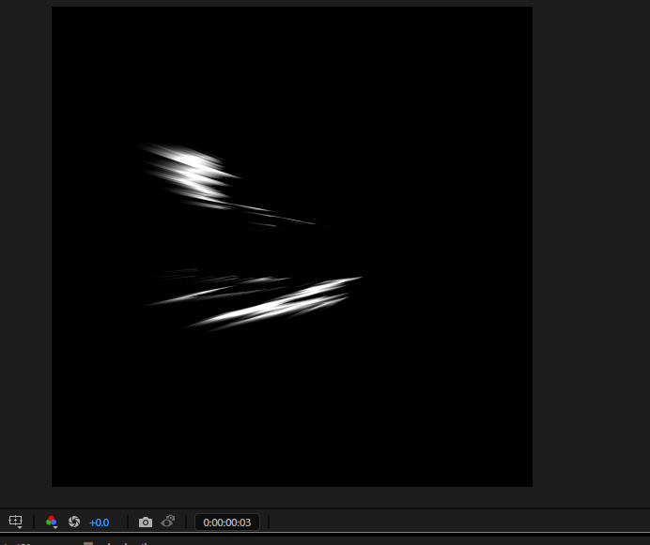Open the Region of Interest dropdown arrow
This screenshot has width=650, height=545.
(x=20, y=528)
